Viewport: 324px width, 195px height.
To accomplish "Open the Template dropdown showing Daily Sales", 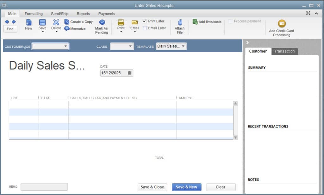I will pos(184,46).
